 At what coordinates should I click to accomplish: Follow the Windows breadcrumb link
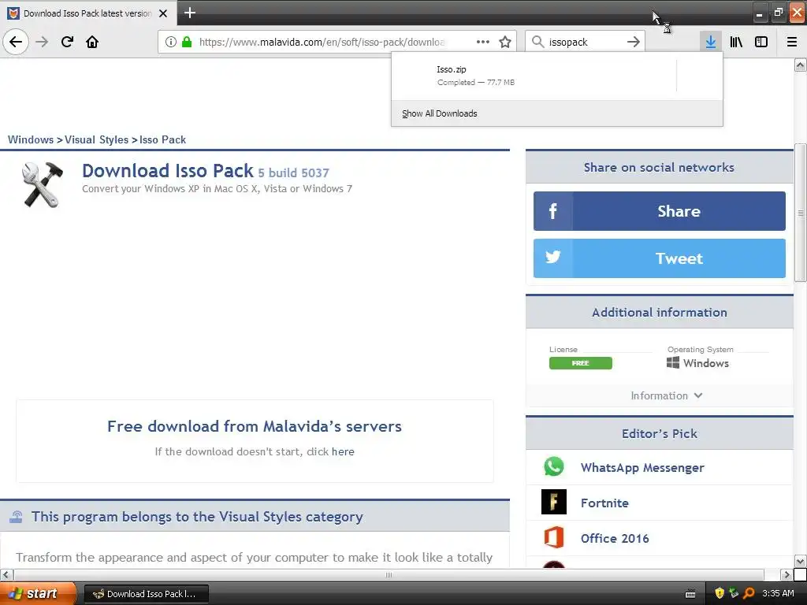(x=31, y=139)
